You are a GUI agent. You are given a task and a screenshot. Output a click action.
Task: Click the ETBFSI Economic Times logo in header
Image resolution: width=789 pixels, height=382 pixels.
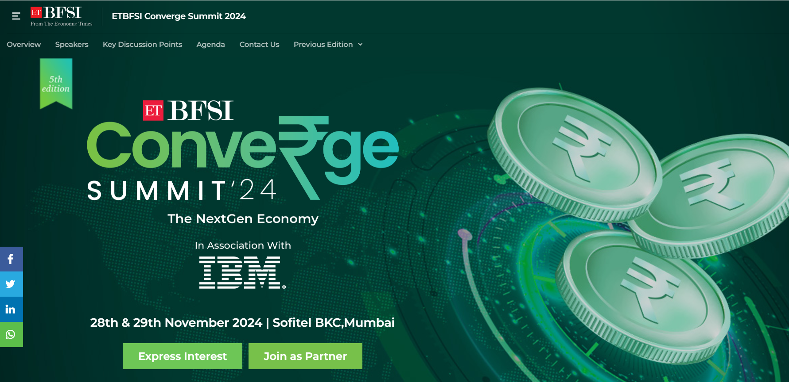pos(61,16)
